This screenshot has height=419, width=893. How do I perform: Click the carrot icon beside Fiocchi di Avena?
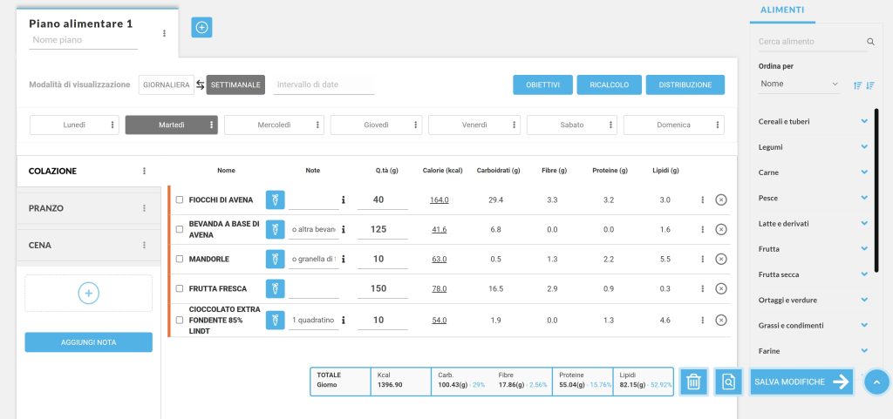pos(276,199)
